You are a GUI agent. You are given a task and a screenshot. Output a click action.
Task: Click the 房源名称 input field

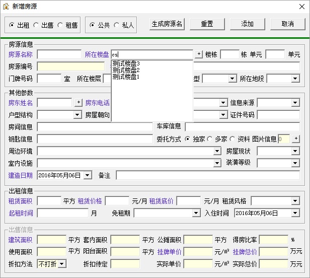coord(59,54)
